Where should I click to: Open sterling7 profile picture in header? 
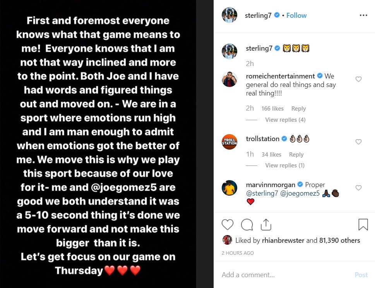click(x=229, y=15)
